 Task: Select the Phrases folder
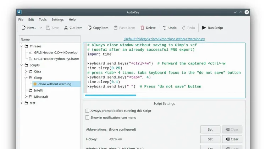coord(35,46)
